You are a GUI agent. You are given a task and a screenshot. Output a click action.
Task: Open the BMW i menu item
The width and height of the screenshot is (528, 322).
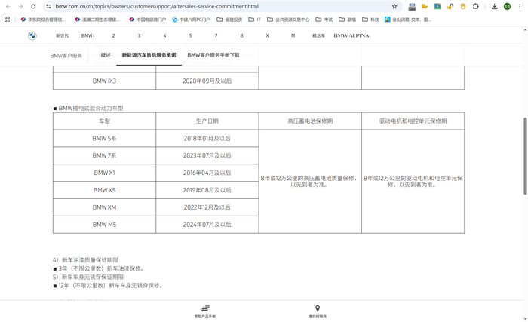coord(88,35)
